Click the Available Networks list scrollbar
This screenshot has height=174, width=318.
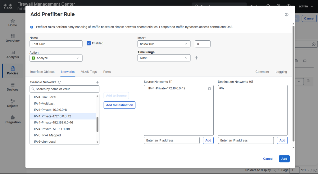tap(97, 124)
